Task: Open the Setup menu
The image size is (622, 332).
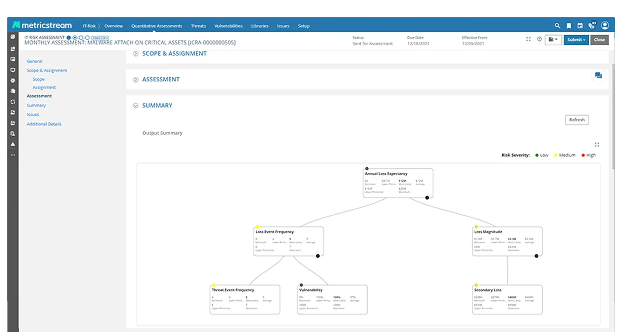Action: [x=304, y=26]
